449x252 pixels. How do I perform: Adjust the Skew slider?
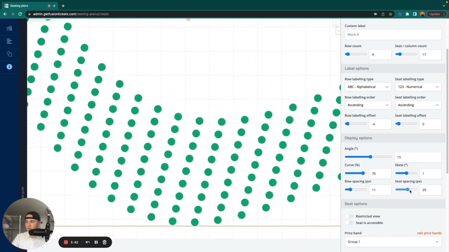[406, 173]
